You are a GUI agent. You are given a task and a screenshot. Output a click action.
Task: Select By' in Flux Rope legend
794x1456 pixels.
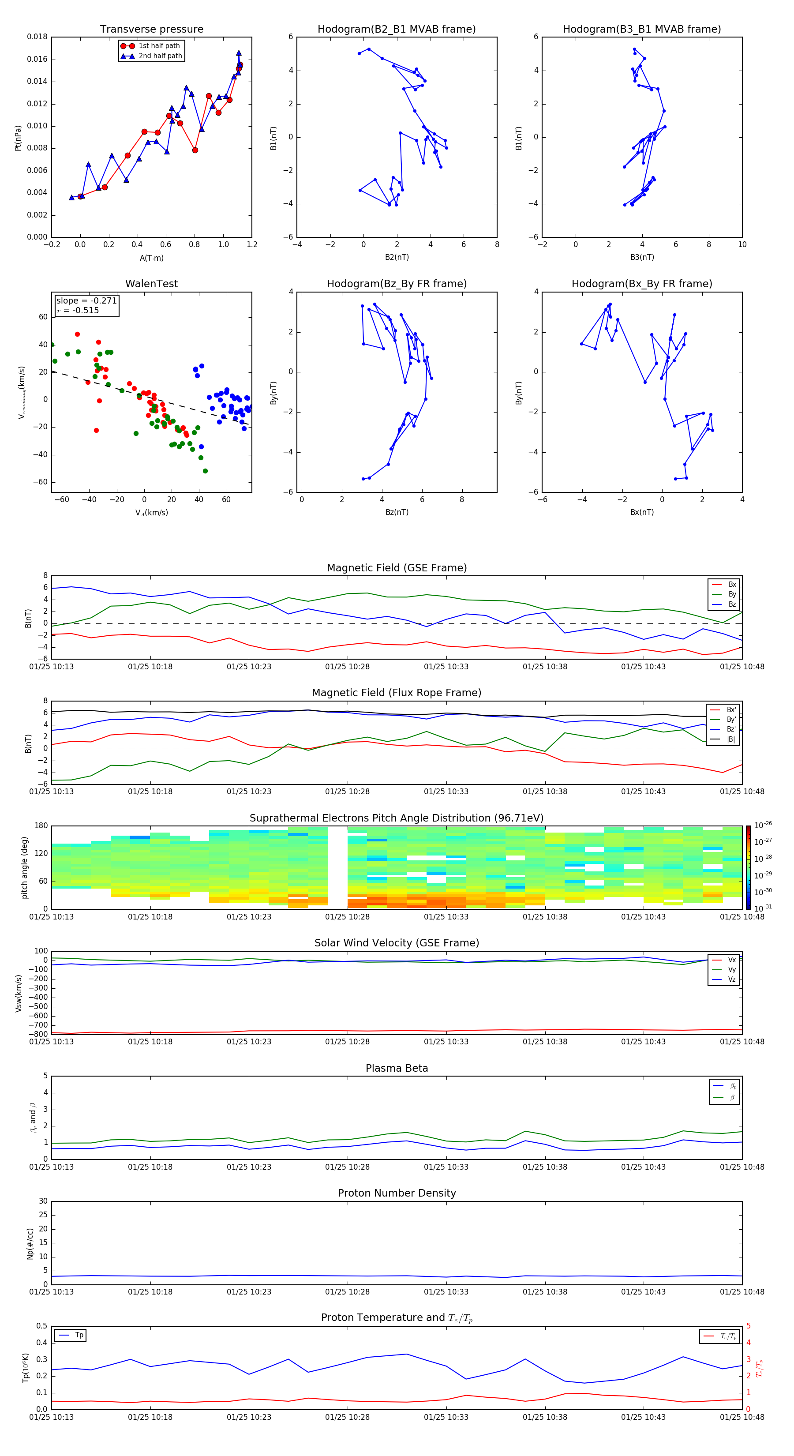[723, 720]
